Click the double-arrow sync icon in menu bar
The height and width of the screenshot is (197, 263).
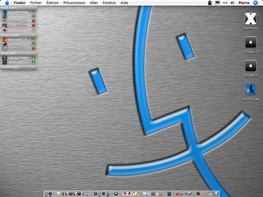pos(225,3)
